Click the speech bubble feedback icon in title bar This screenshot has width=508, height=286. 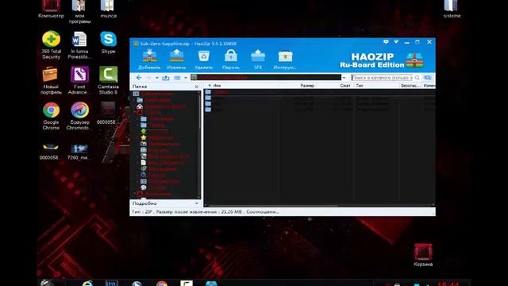click(386, 42)
